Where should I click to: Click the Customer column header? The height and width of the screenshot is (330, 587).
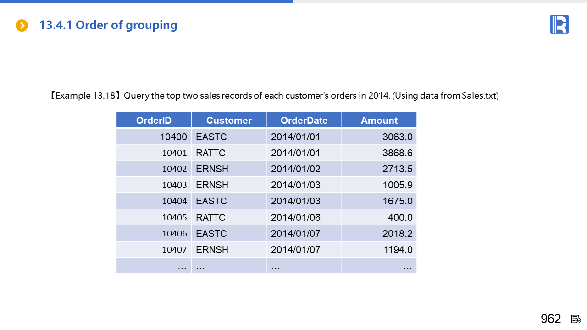click(x=229, y=121)
